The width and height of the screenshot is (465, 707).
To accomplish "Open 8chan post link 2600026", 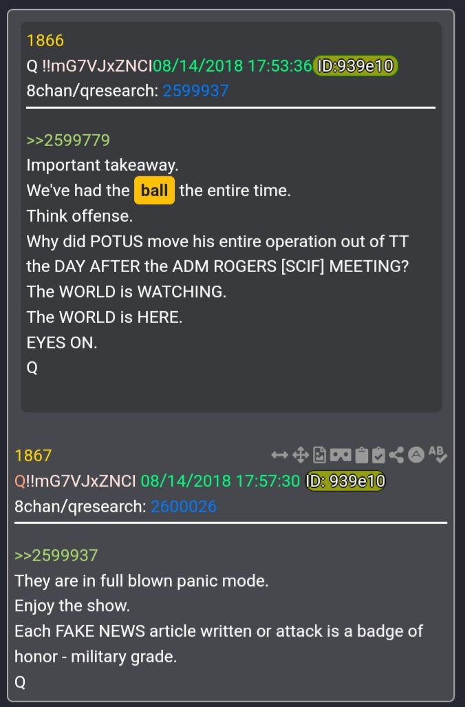I will (x=184, y=507).
